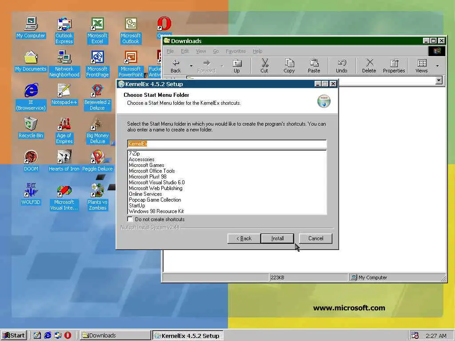Click Opera quick launch icon
The width and height of the screenshot is (455, 341).
pos(68,336)
